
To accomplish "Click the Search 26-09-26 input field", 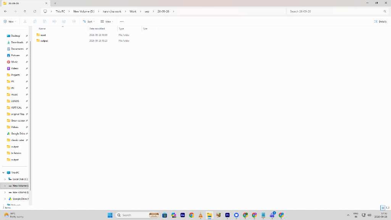I will (336, 11).
